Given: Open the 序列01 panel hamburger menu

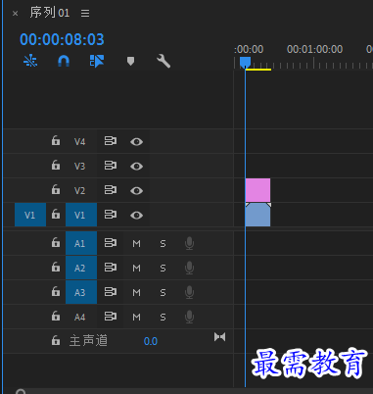Looking at the screenshot, I should (x=85, y=13).
